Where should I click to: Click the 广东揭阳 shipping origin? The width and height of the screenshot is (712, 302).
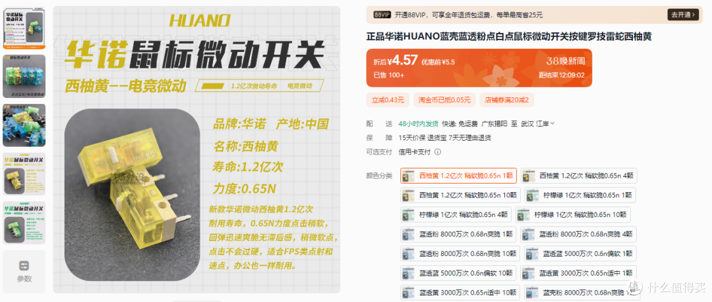click(x=494, y=123)
